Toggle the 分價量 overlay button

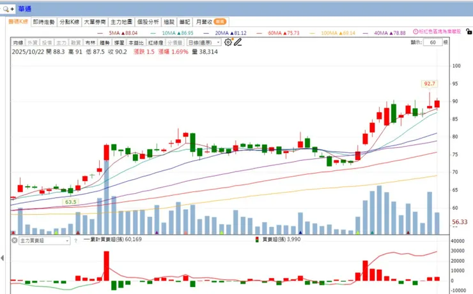(174, 43)
